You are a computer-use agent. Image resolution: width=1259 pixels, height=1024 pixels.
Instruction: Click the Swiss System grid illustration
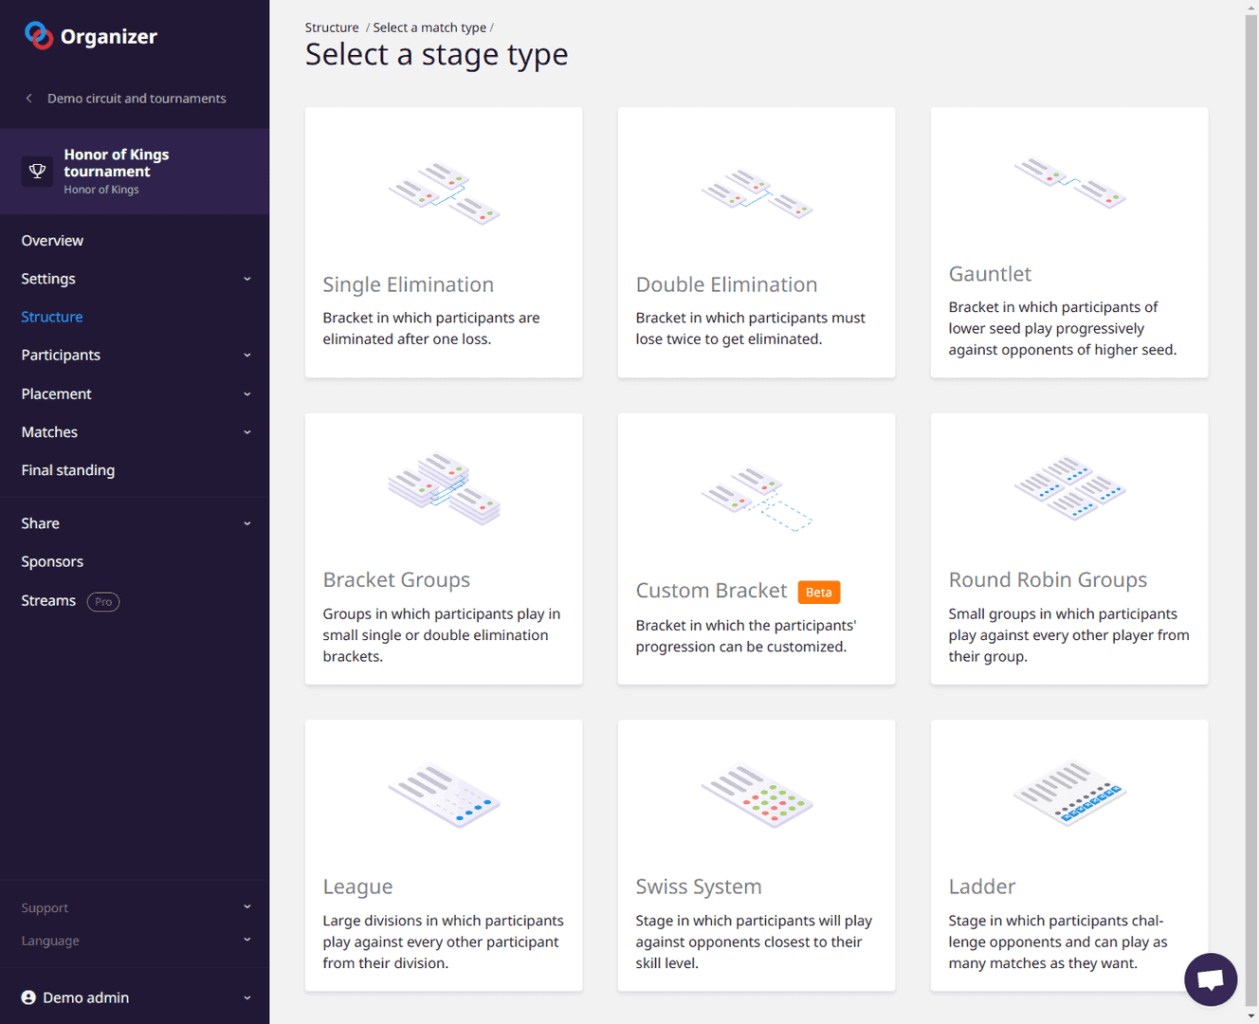(x=757, y=795)
